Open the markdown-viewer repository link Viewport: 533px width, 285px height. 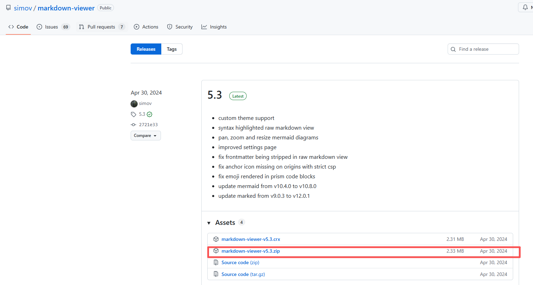(x=66, y=8)
